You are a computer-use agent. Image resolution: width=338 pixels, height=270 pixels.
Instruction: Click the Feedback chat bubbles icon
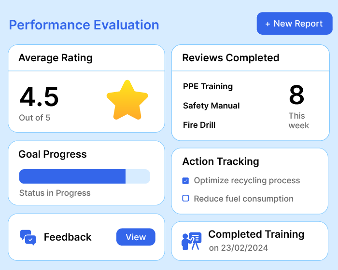[28, 237]
